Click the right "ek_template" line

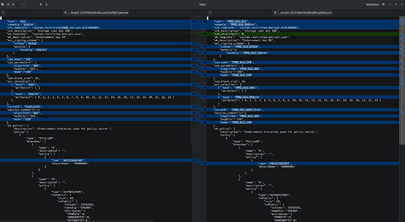click(x=252, y=37)
